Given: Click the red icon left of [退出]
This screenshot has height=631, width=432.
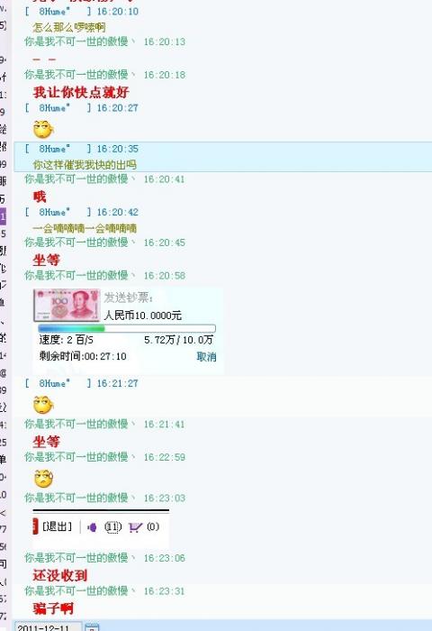Looking at the screenshot, I should pos(35,526).
